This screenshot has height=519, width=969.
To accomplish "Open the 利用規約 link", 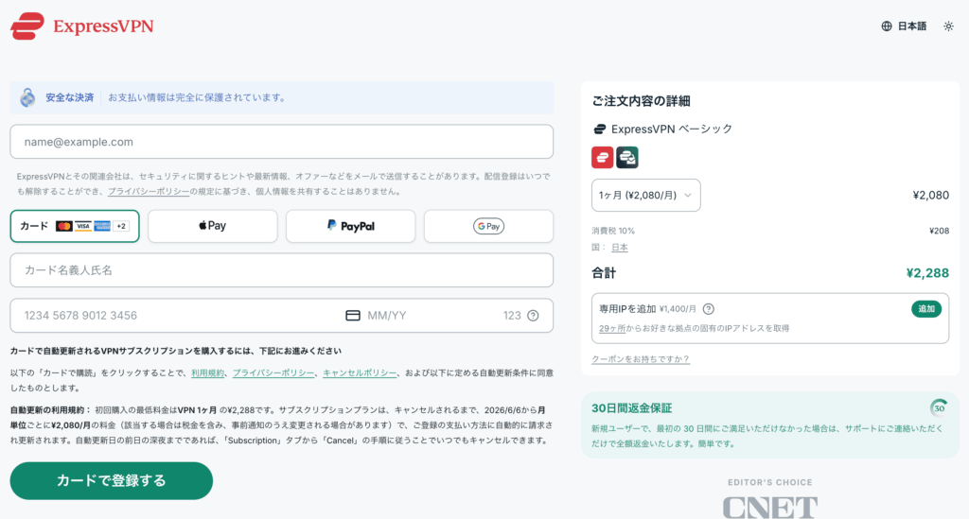I will [207, 372].
